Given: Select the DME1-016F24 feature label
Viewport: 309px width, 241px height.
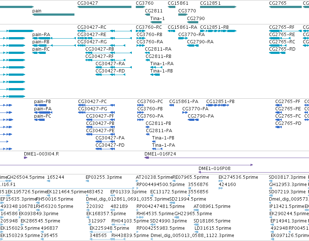Looking at the screenshot, I should pyautogui.click(x=160, y=154).
